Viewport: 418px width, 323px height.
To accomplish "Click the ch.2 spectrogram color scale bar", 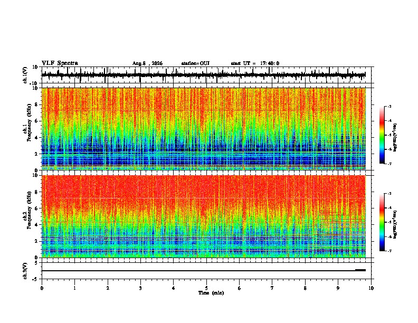I will click(x=382, y=222).
